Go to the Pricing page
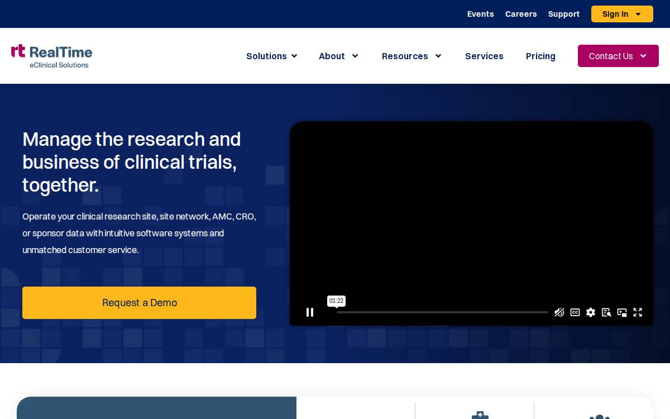 point(540,56)
